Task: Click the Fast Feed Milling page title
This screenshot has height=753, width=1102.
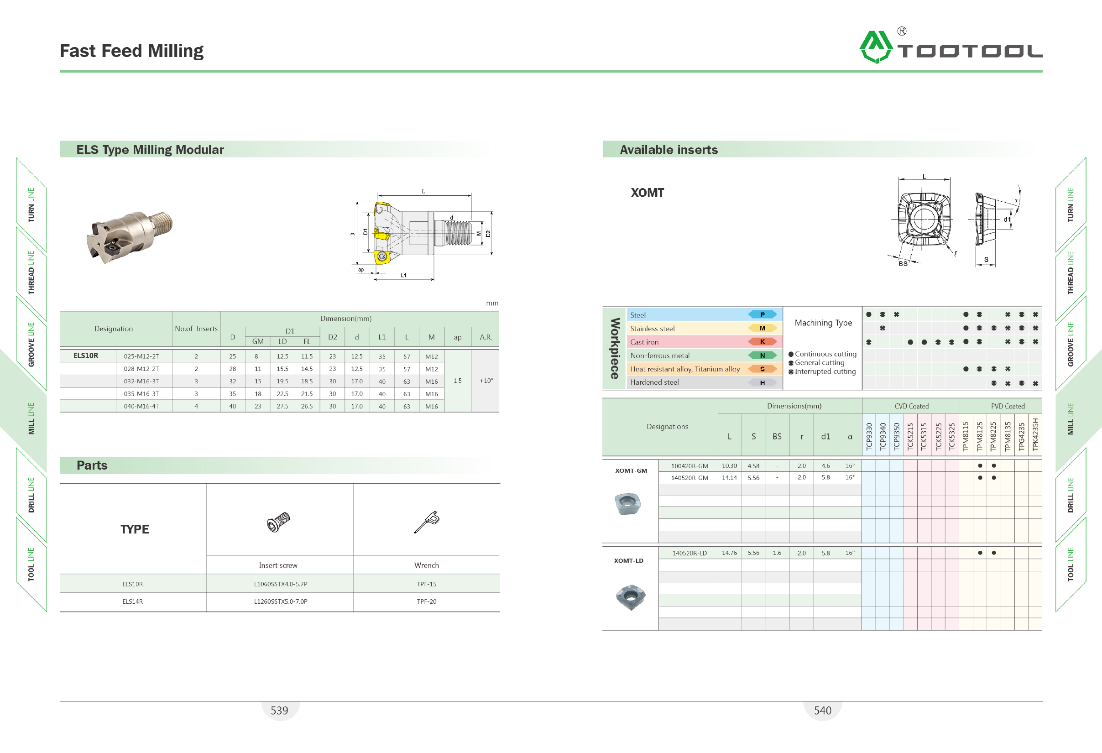Action: pos(131,51)
